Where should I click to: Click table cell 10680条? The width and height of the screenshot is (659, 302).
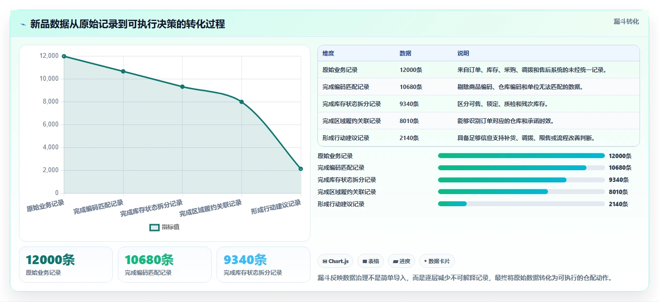(411, 87)
